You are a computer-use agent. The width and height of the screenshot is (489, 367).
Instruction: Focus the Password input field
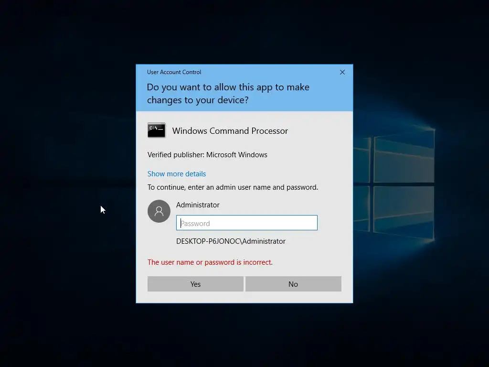[x=247, y=223]
